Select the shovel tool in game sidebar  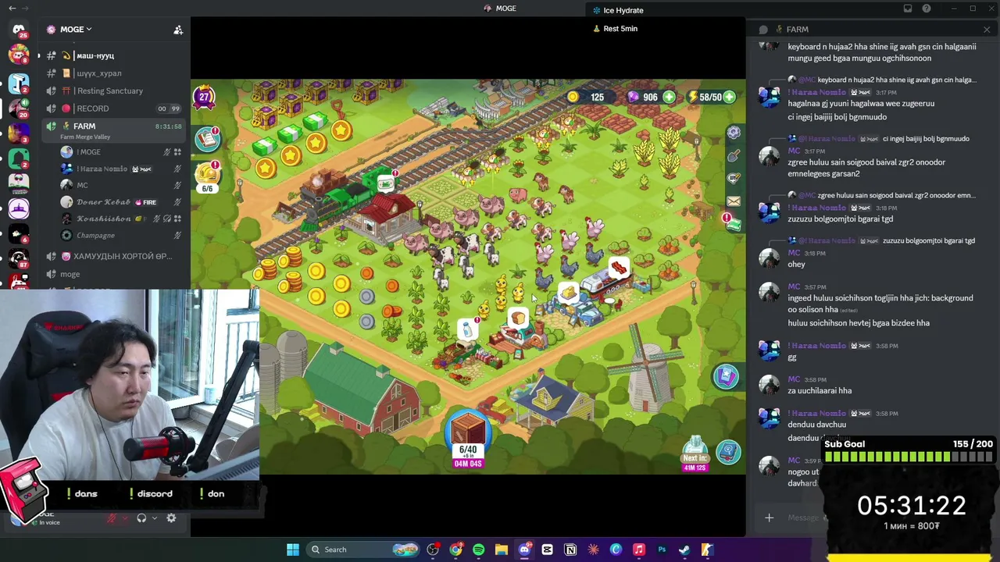(734, 156)
